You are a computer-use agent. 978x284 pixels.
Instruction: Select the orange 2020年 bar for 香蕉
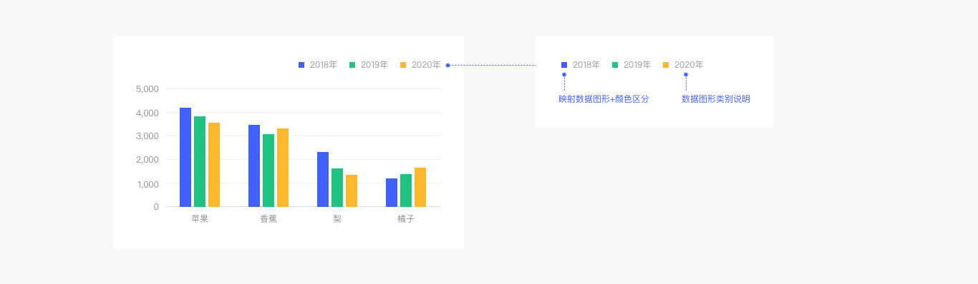click(x=283, y=168)
